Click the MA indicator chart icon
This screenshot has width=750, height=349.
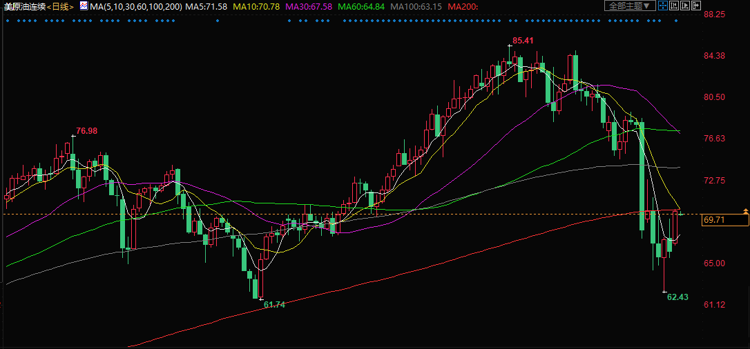pyautogui.click(x=83, y=6)
